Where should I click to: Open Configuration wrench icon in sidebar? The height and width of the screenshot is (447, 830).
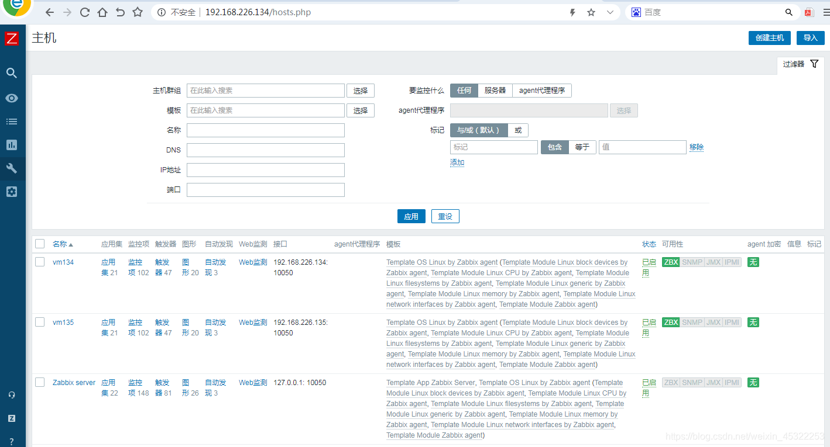(x=12, y=169)
